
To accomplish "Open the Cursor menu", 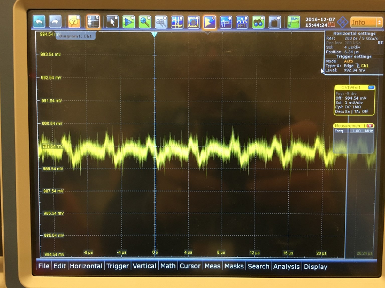I will tap(190, 266).
